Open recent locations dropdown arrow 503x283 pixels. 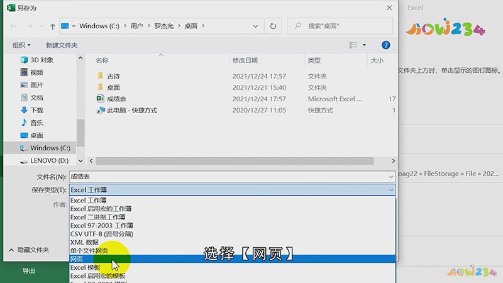tap(41, 26)
